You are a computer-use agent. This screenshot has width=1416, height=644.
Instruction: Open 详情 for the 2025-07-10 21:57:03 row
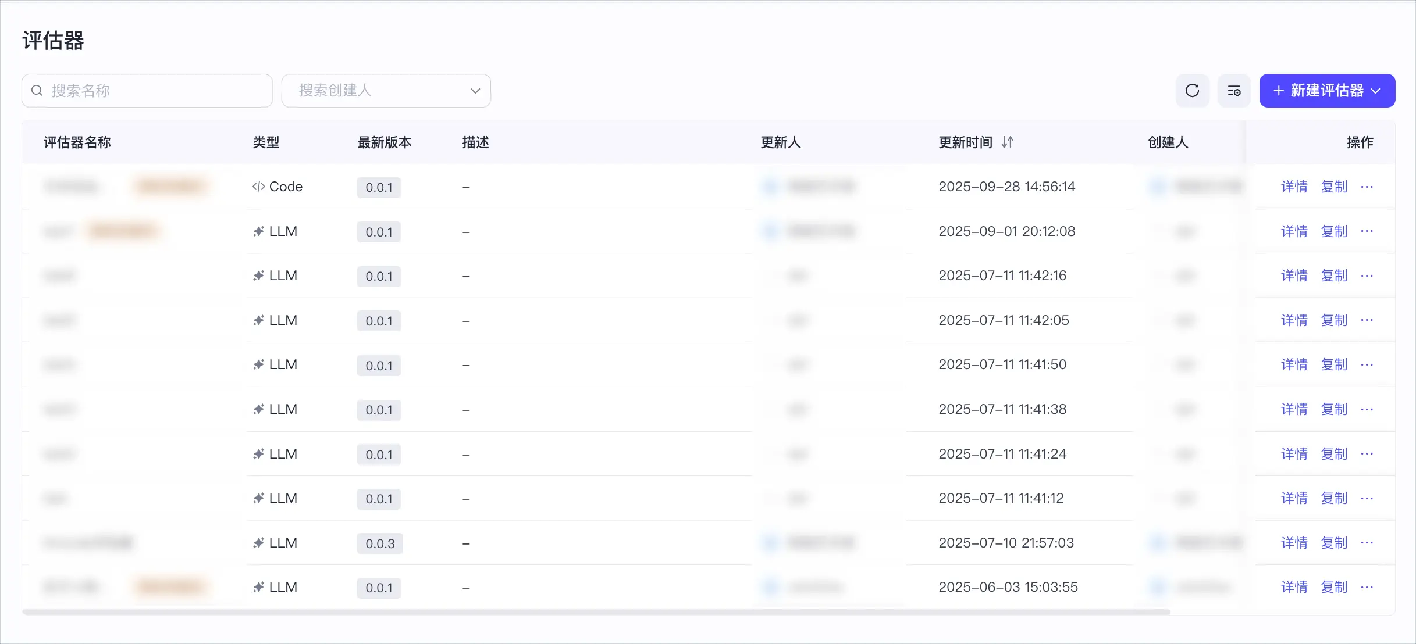point(1294,543)
